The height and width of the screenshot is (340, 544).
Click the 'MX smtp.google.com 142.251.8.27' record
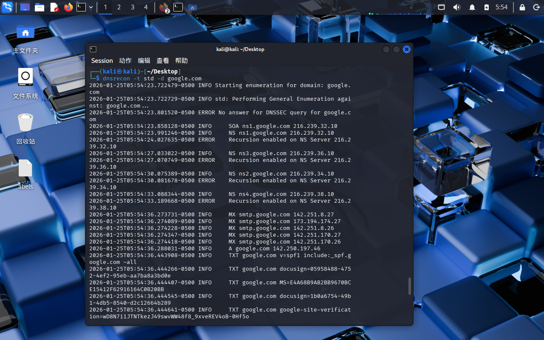click(281, 215)
